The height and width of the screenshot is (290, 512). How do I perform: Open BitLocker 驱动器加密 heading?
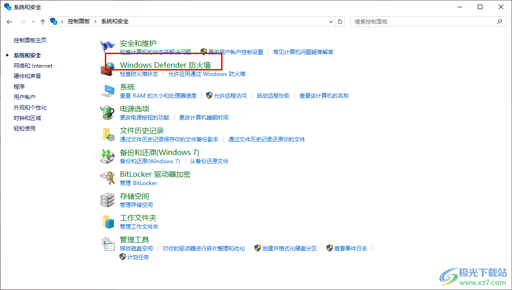[x=155, y=174]
